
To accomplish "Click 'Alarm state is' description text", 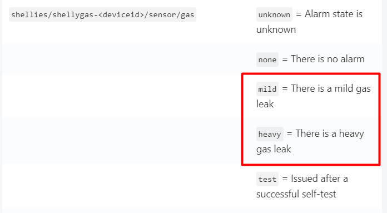I will pyautogui.click(x=334, y=14).
